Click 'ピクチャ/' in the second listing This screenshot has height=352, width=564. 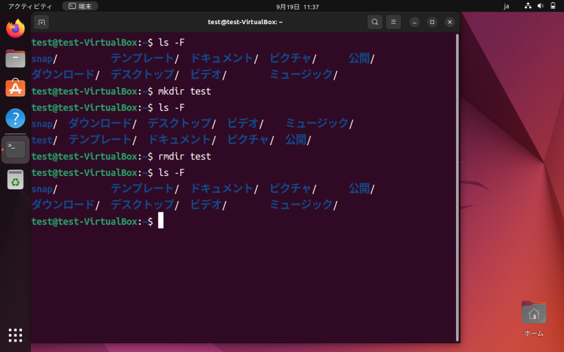tap(251, 140)
